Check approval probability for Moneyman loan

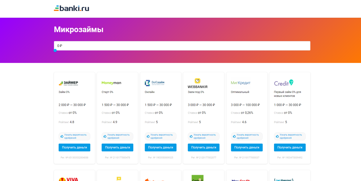(x=117, y=136)
